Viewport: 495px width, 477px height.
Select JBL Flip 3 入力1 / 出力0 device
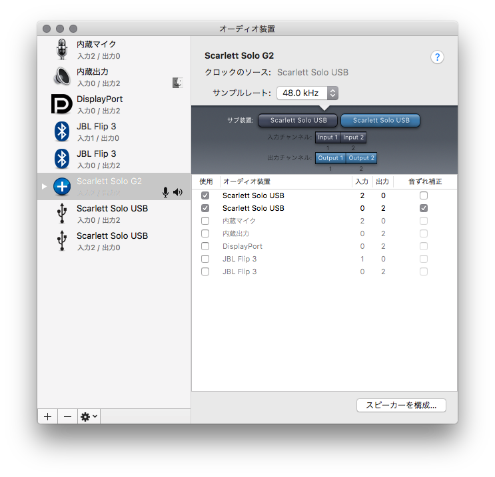coord(114,132)
